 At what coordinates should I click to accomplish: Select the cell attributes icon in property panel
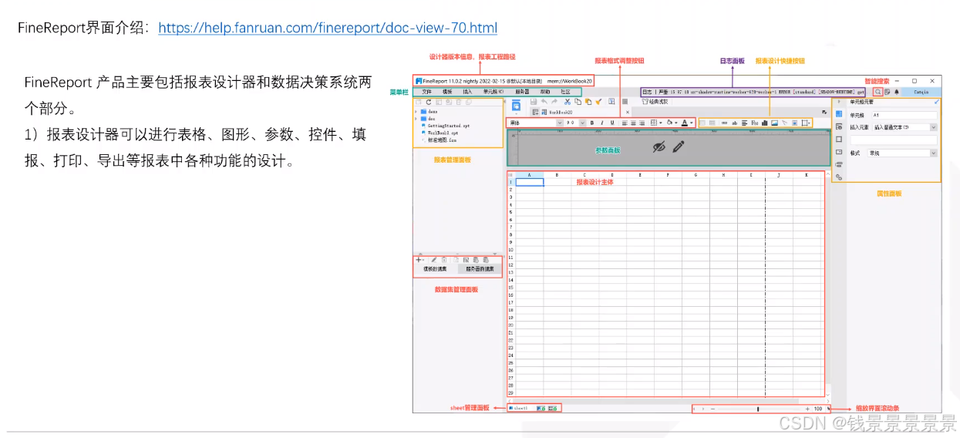coord(839,115)
